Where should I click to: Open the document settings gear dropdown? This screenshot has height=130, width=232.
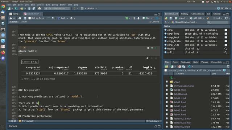click(x=72, y=18)
